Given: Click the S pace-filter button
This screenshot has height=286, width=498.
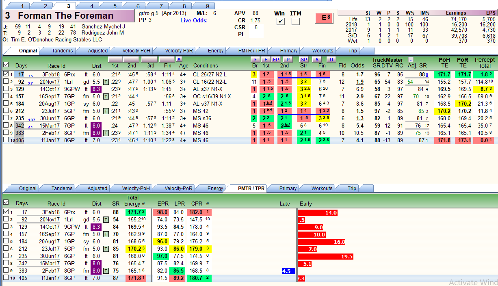Looking at the screenshot, I should tap(317, 59).
